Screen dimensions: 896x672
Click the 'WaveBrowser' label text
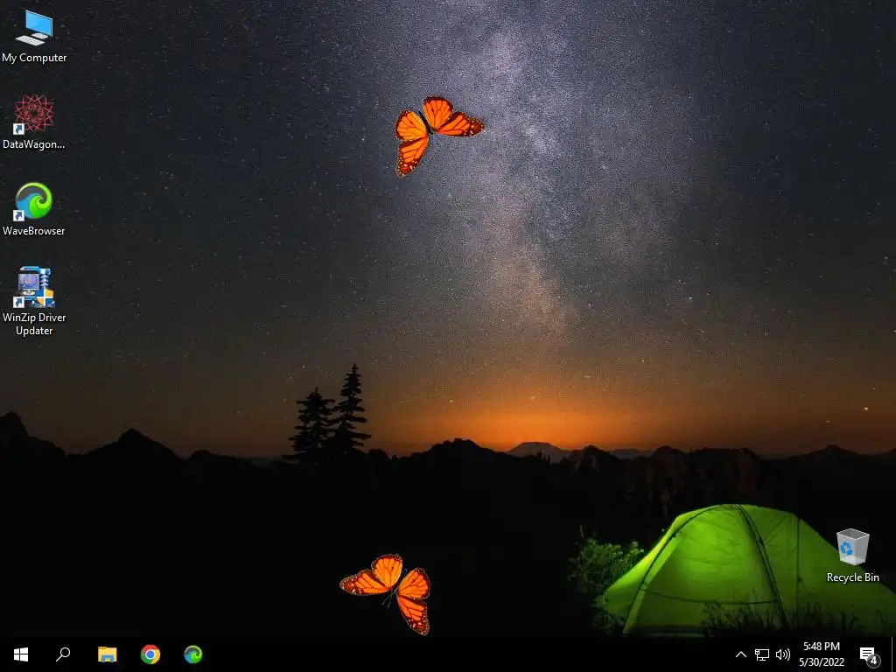coord(34,231)
